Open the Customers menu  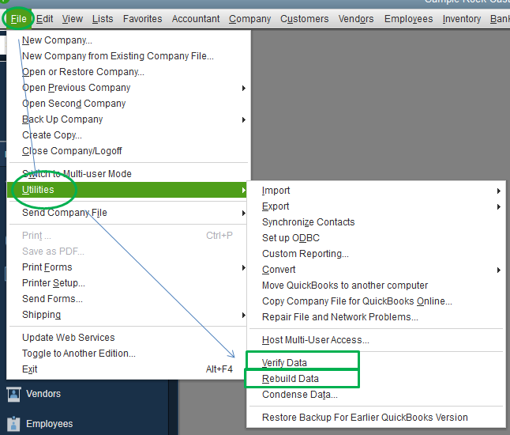point(305,19)
